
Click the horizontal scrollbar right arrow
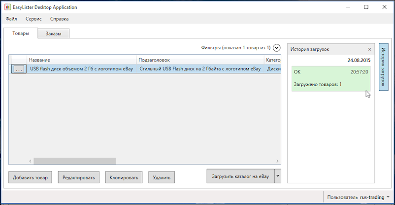277,161
